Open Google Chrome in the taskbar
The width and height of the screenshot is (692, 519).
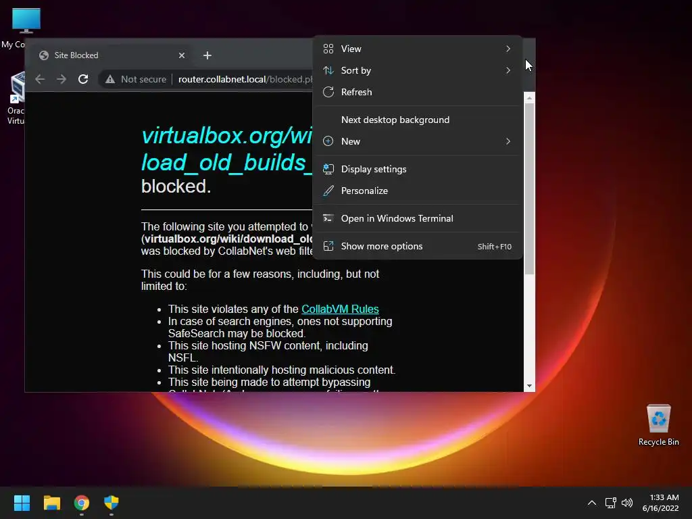pyautogui.click(x=82, y=503)
